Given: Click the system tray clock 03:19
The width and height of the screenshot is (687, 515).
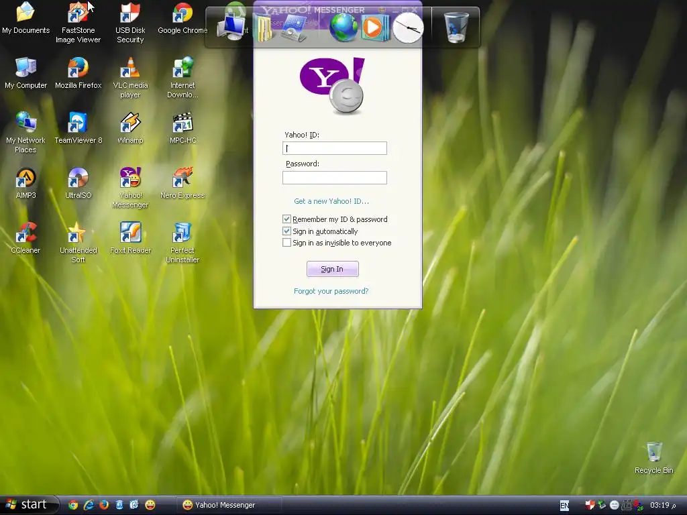Looking at the screenshot, I should click(x=662, y=505).
